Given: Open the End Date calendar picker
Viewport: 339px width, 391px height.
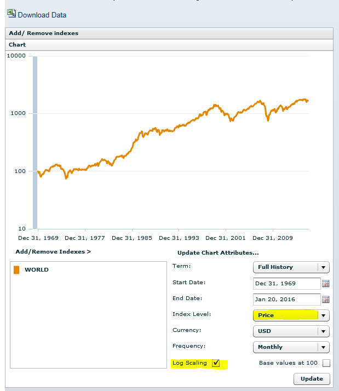Looking at the screenshot, I should (x=325, y=300).
